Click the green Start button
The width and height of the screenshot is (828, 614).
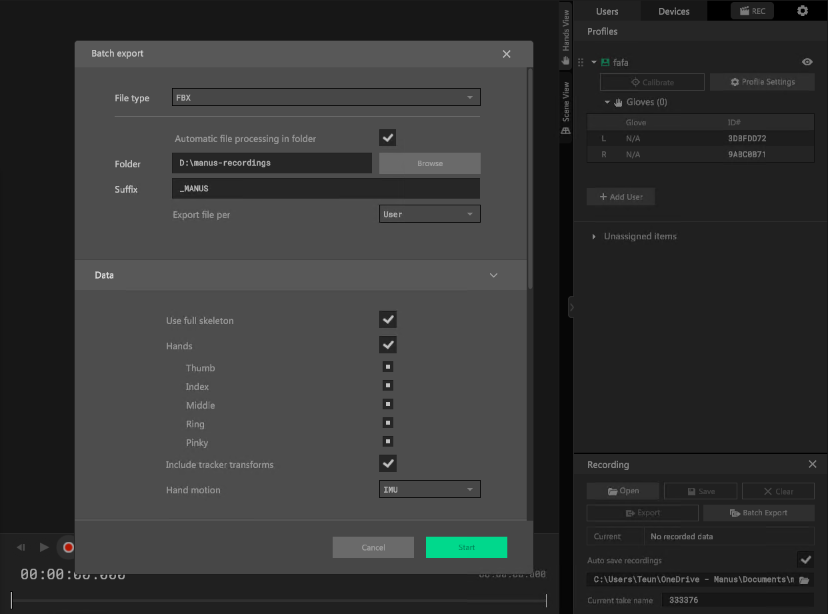[x=466, y=547]
